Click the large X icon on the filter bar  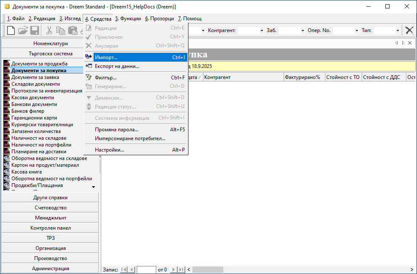tap(409, 30)
